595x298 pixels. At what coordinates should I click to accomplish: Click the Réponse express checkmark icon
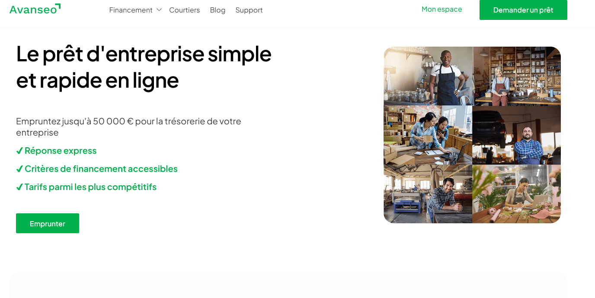pos(19,151)
